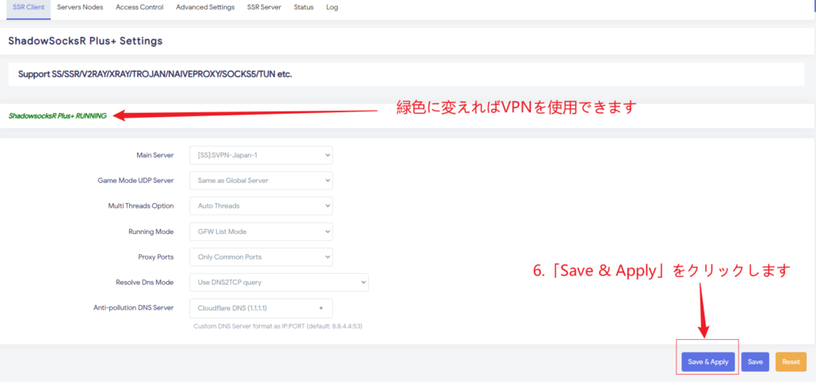Click the Cloudflare DNS arrow indicator
Screen dimensions: 816x382
320,308
